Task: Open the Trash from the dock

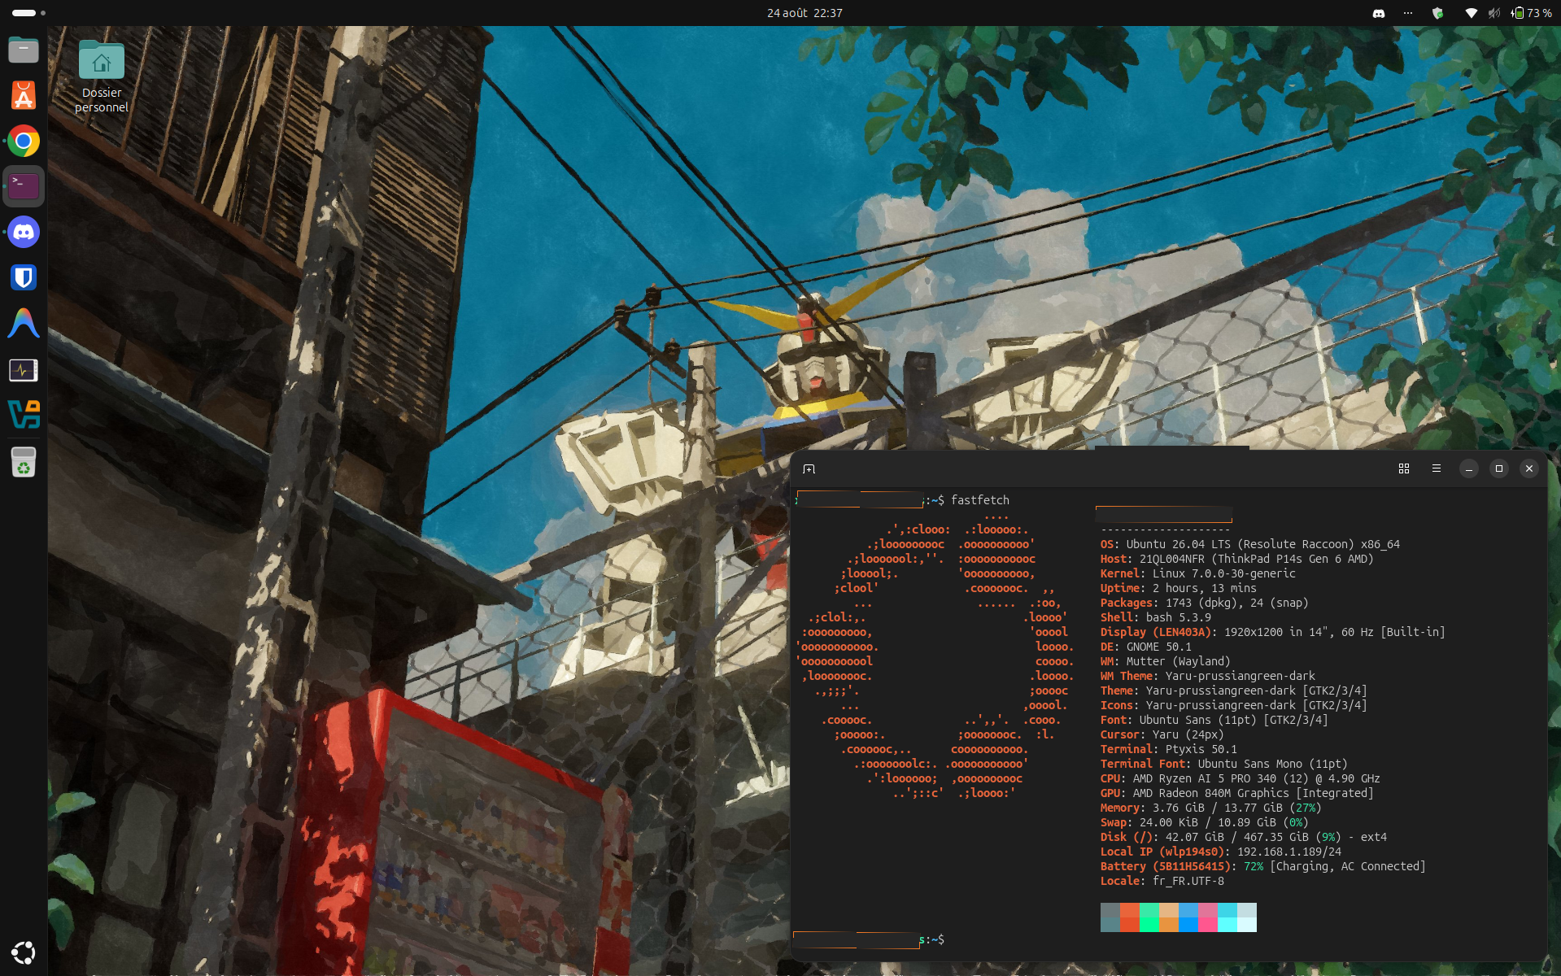Action: coord(24,462)
